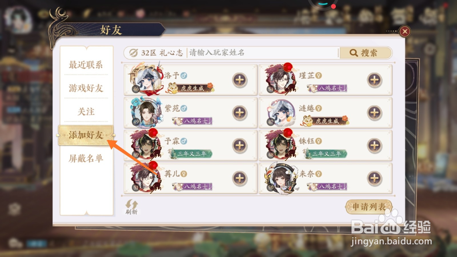Screen dimensions: 457x257
Task: Open the 申请列表 request list
Action: coord(369,207)
